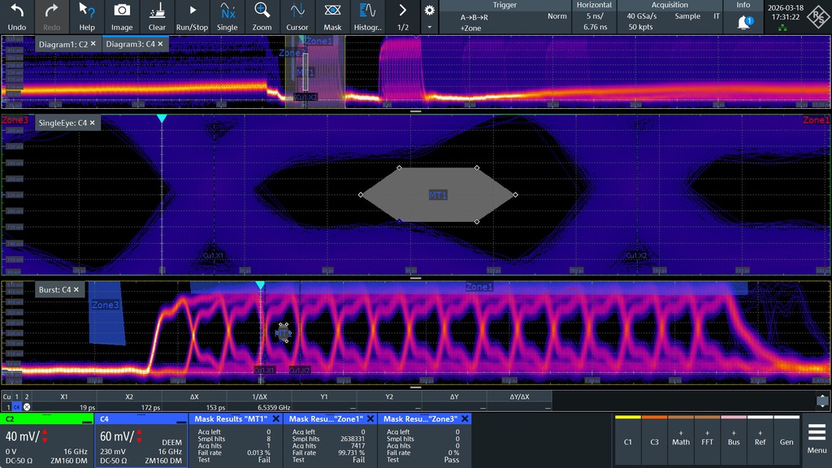Increase the C4 vertical scale with the up arrow
Image resolution: width=832 pixels, height=468 pixels.
click(138, 431)
